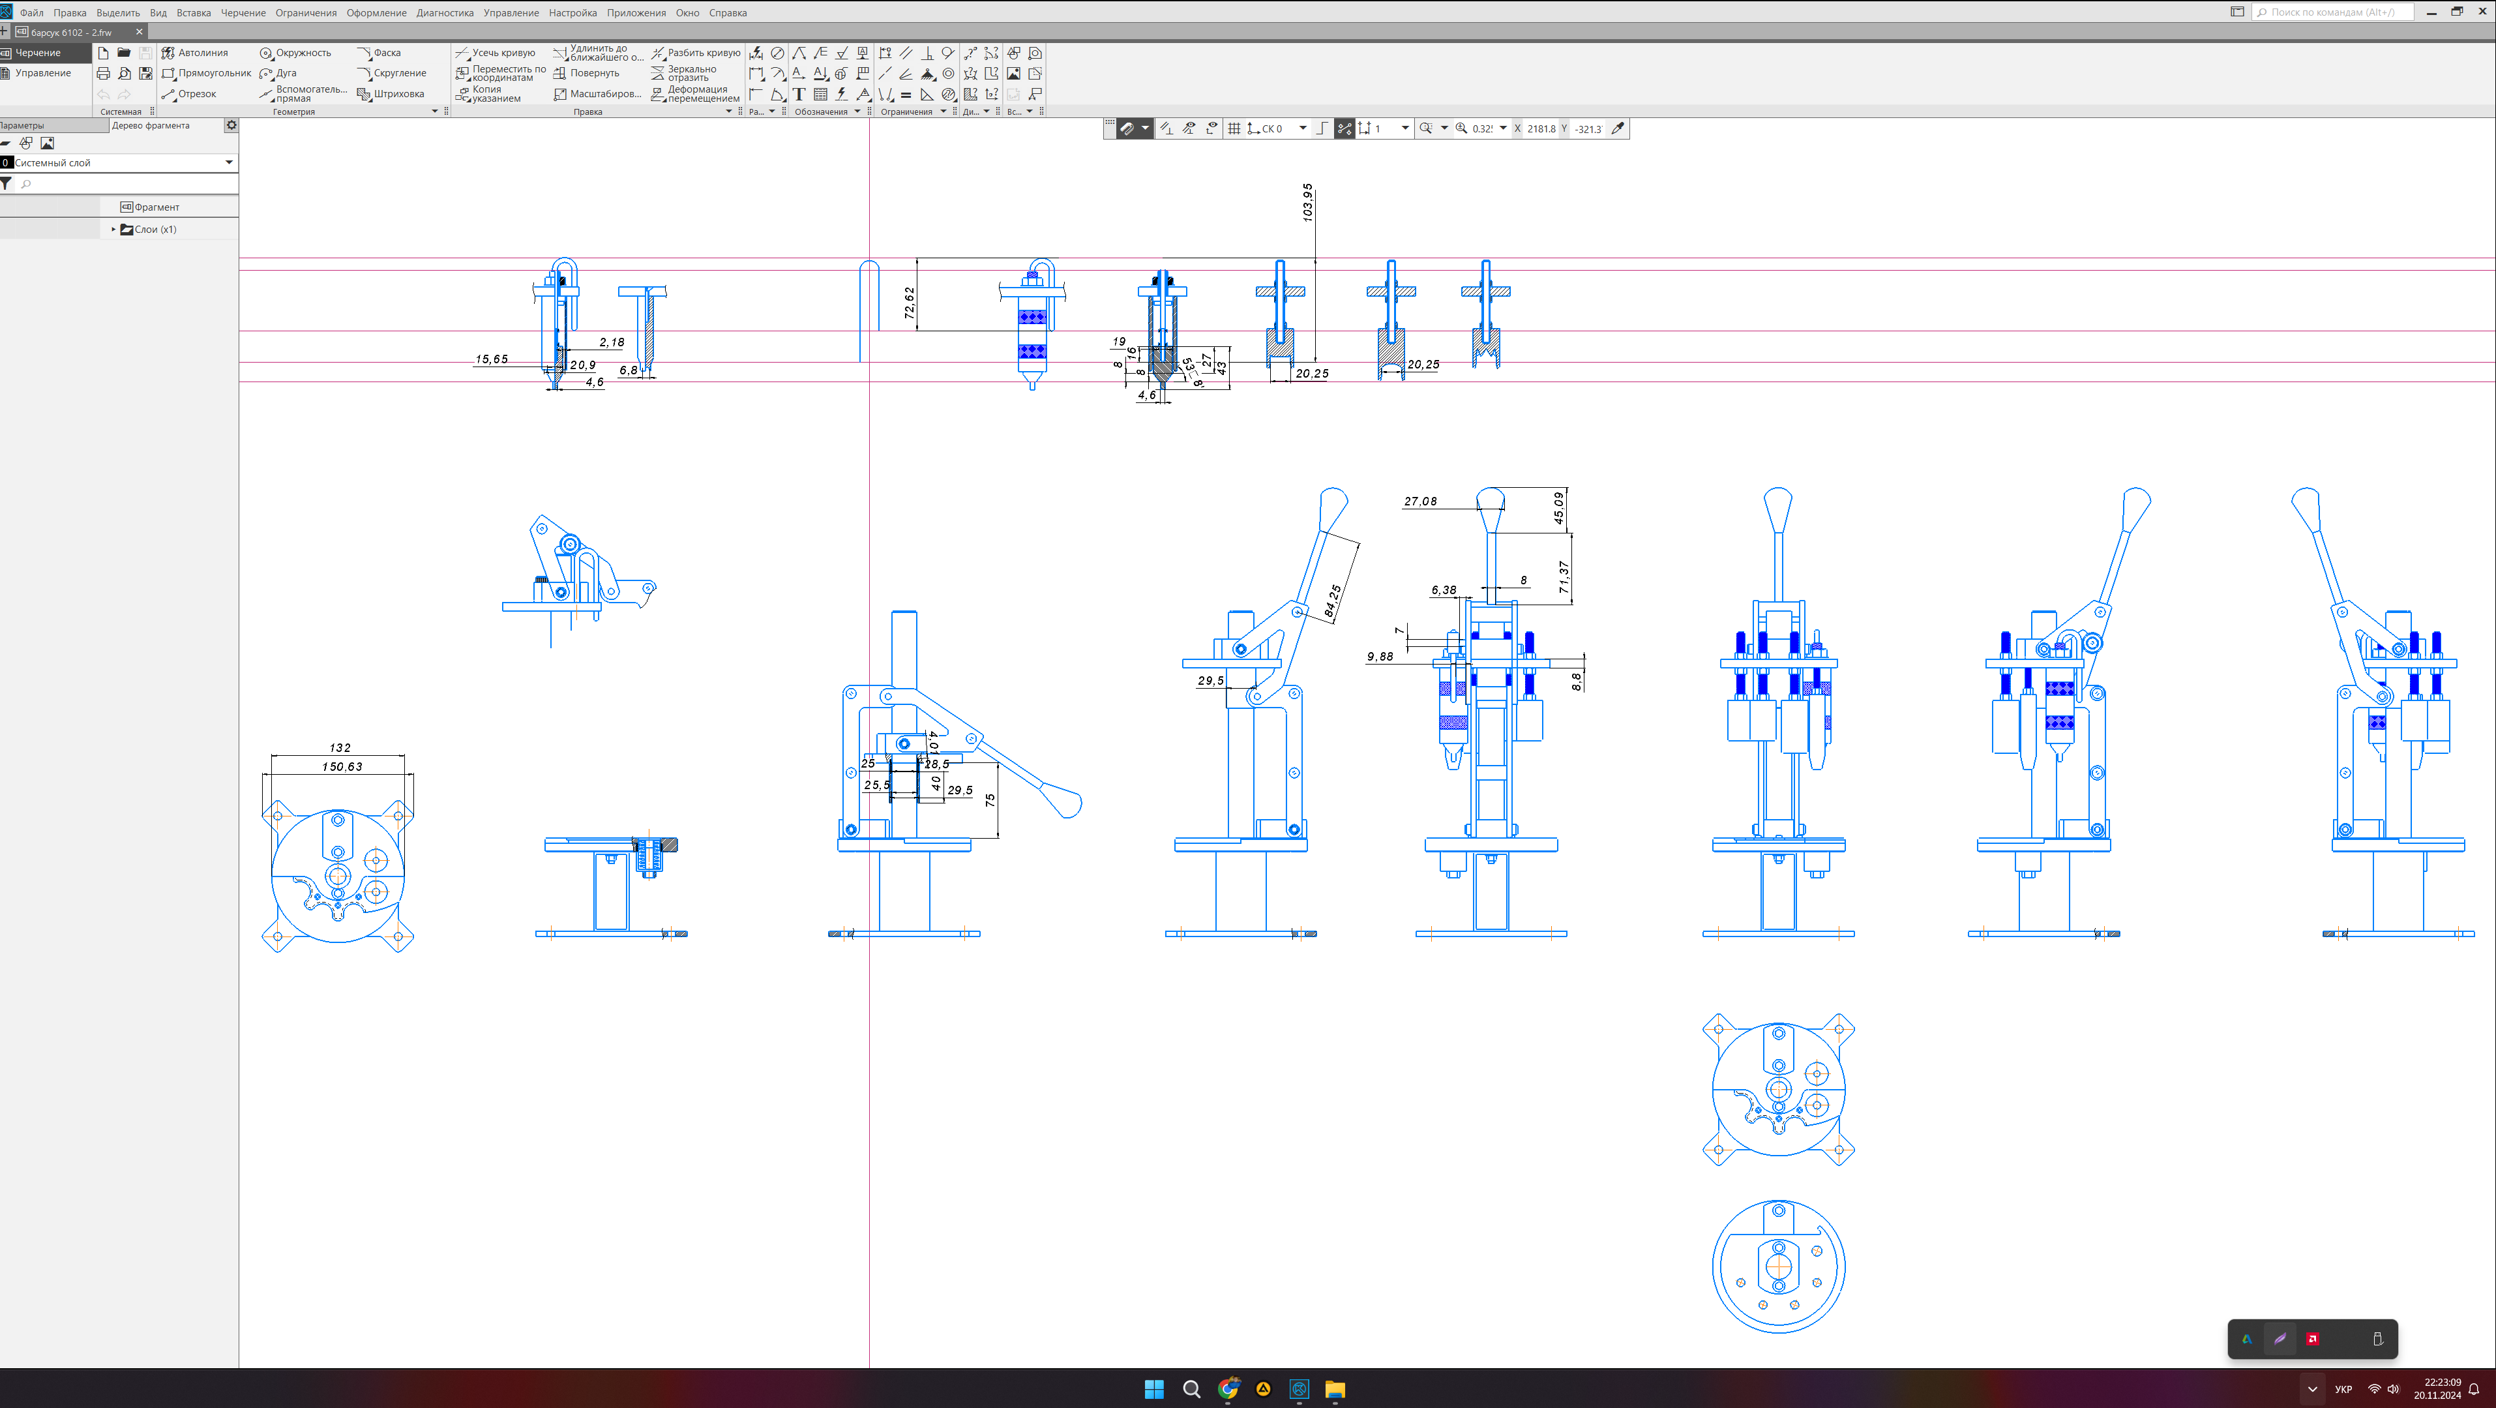Click the X coordinate field
Viewport: 2496px width, 1408px height.
click(1541, 128)
